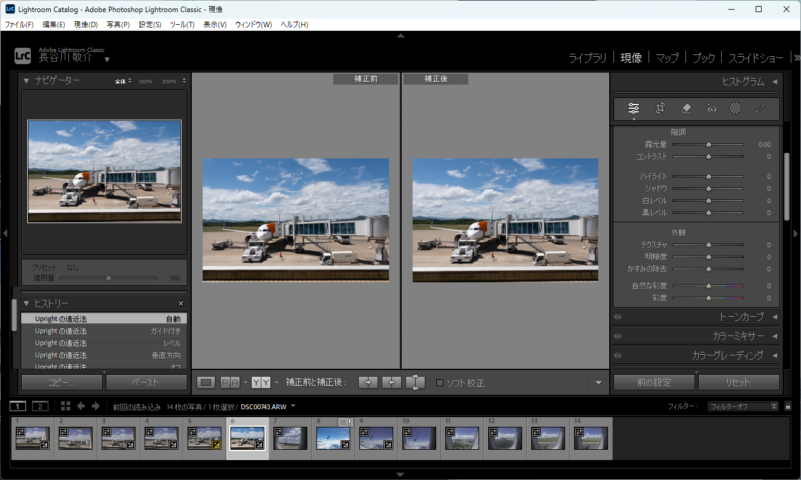Switch to Loupe view in toolbar
The width and height of the screenshot is (801, 480).
(x=206, y=382)
